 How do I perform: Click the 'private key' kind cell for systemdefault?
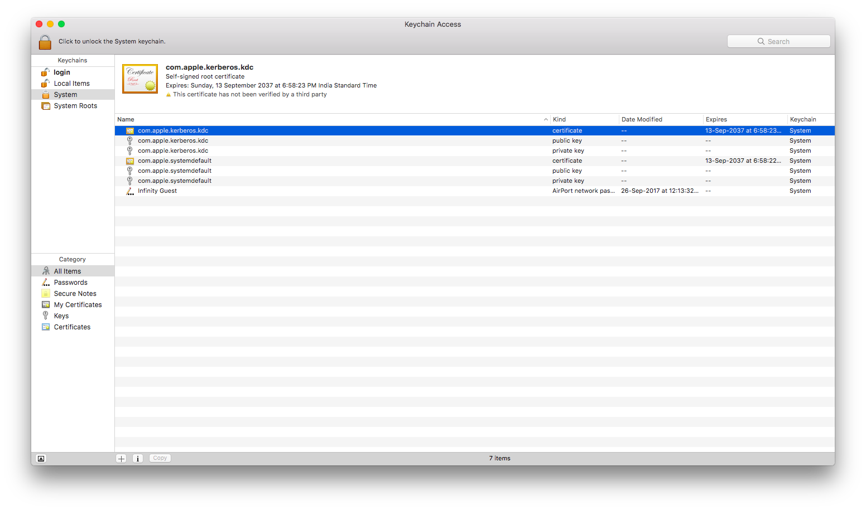tap(568, 181)
